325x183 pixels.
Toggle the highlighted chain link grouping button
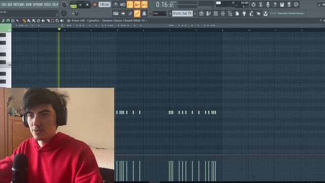coord(137,14)
